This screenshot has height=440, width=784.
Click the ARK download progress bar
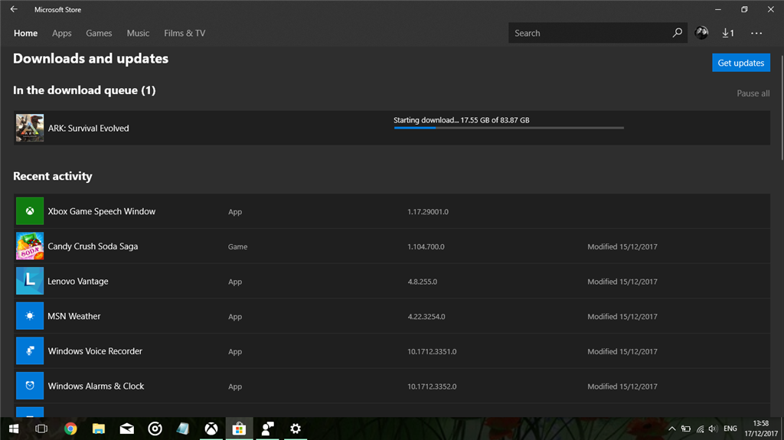tap(508, 128)
